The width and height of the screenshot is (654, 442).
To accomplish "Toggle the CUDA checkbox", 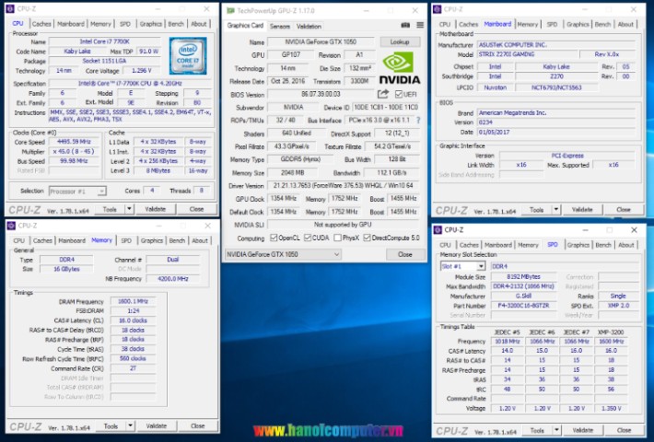I will pos(308,238).
